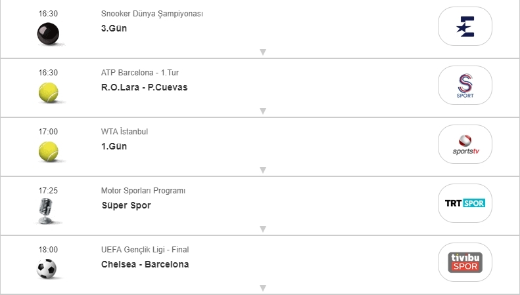The image size is (520, 295).
Task: Expand the WTA İstanbul row arrow
Action: (x=262, y=170)
